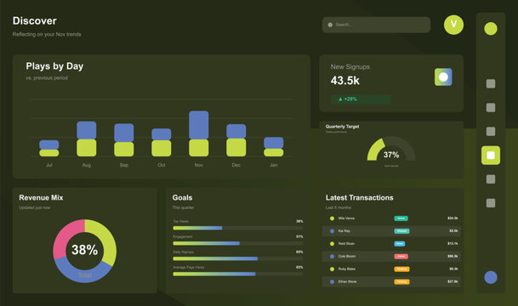Image resolution: width=518 pixels, height=306 pixels.
Task: Click the magnifier icon in search bar
Action: (330, 25)
